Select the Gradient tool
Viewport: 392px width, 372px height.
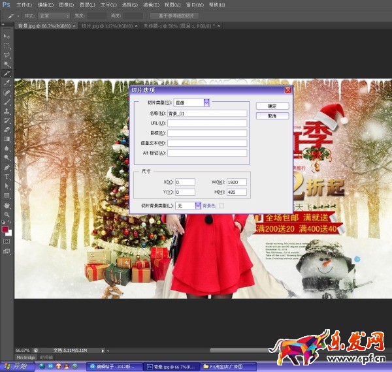pos(7,139)
